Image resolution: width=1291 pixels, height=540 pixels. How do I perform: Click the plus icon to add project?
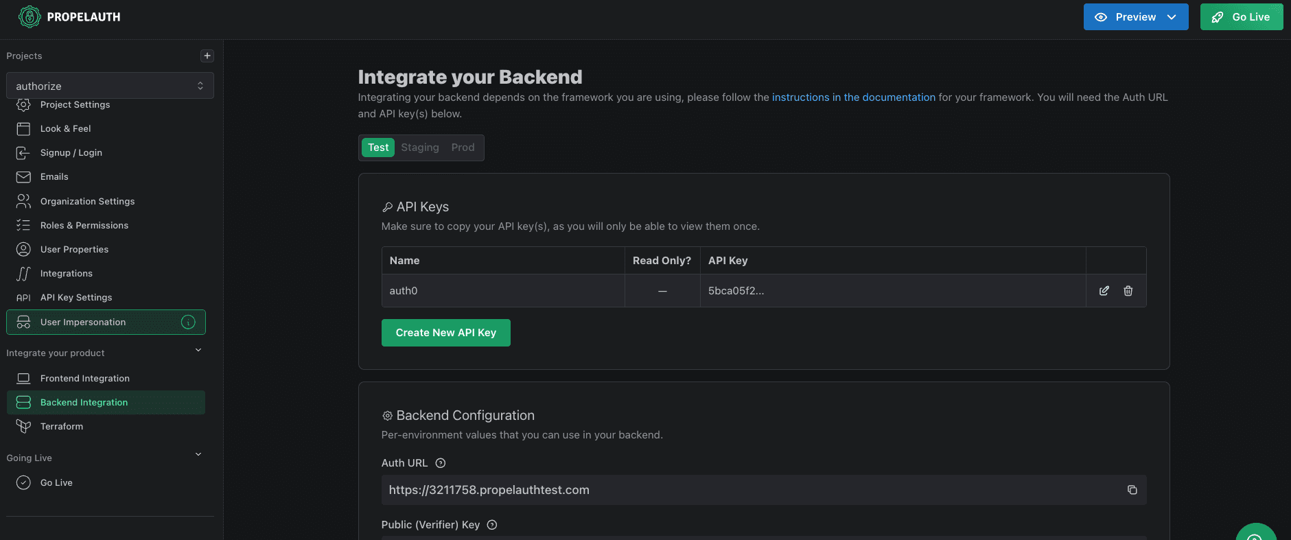point(207,56)
